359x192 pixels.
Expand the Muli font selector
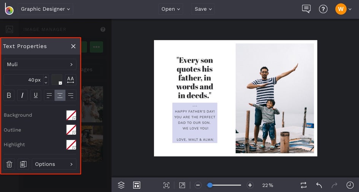40,65
